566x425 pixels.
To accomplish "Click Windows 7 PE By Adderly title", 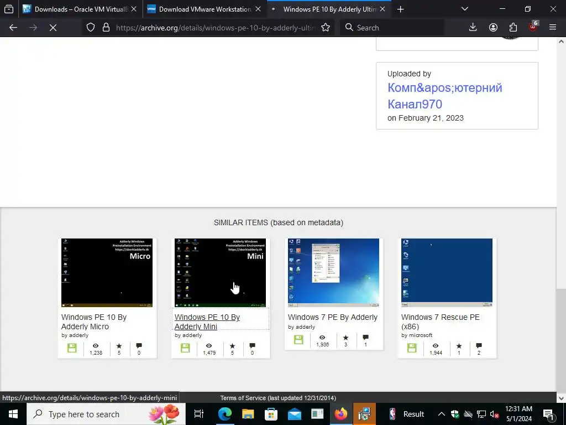I will point(333,317).
